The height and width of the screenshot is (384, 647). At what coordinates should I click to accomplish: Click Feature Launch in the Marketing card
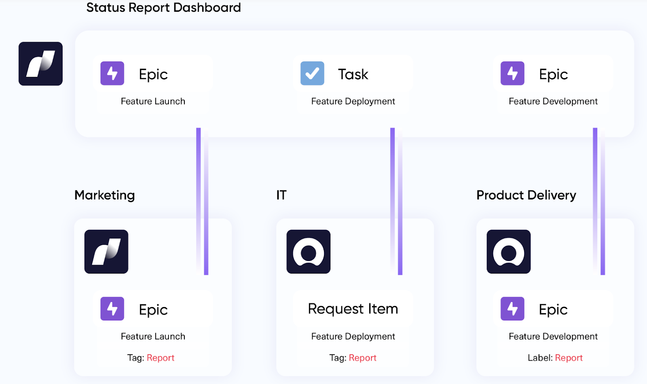(x=153, y=336)
